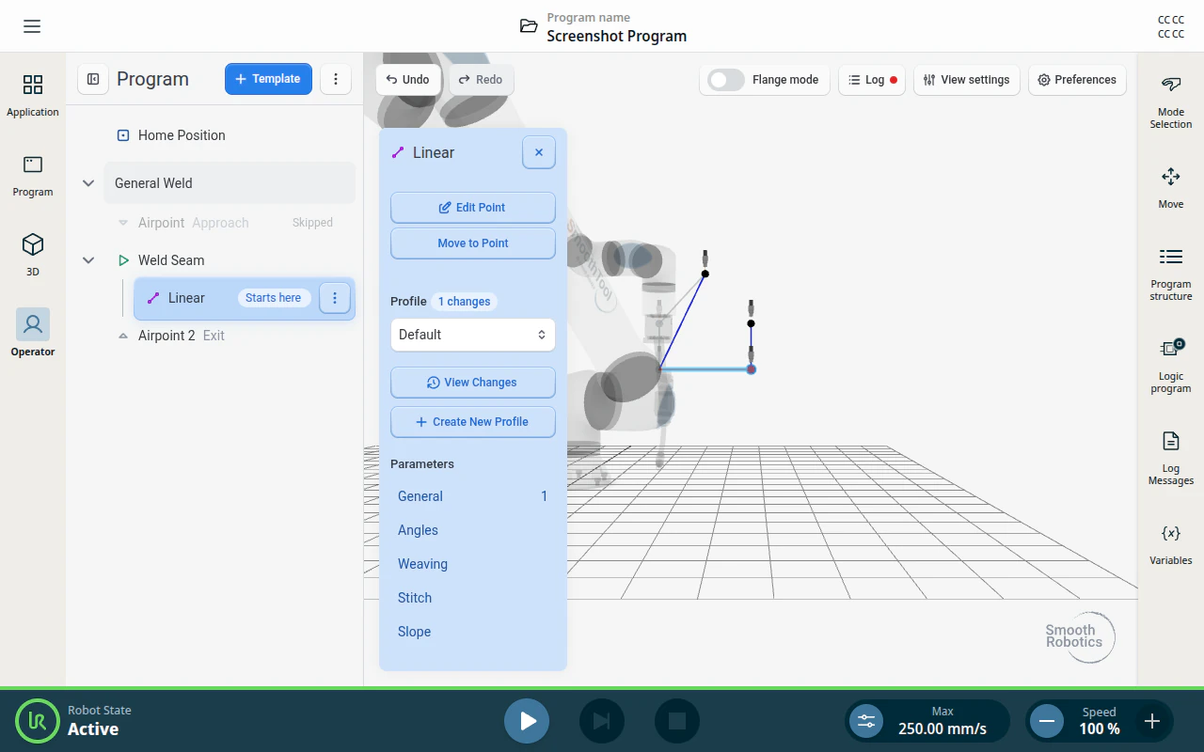
Task: Select the Operator sidebar item
Action: pyautogui.click(x=33, y=334)
